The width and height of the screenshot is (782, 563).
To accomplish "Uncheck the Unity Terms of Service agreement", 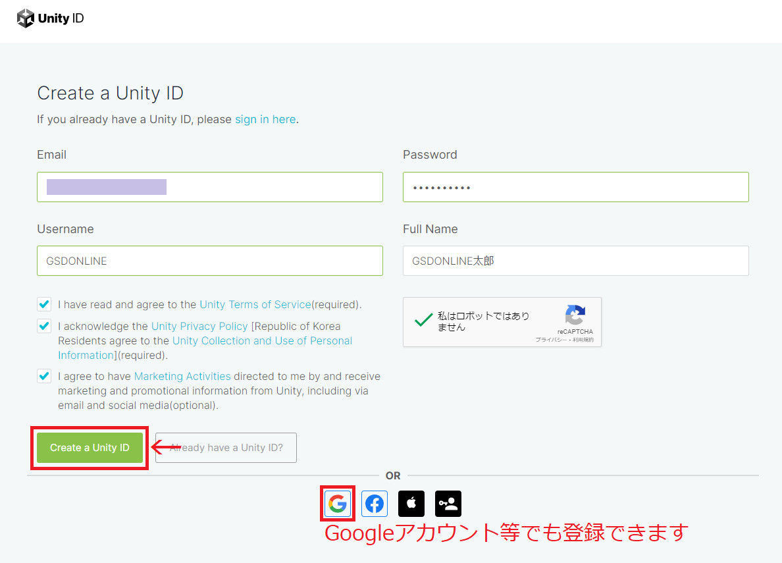I will (x=43, y=304).
